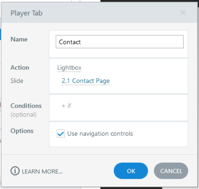
Task: Toggle the Use navigation controls checkbox
Action: 61,133
